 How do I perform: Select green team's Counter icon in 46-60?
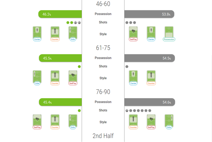coord(55,33)
